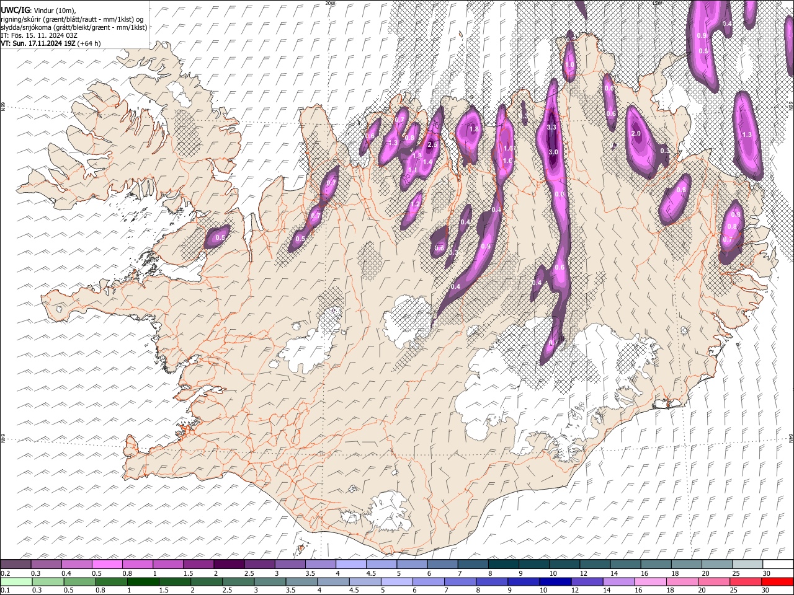This screenshot has height=595, width=794.
Task: Click the 1.0 snowfall value on map
Action: click(569, 64)
